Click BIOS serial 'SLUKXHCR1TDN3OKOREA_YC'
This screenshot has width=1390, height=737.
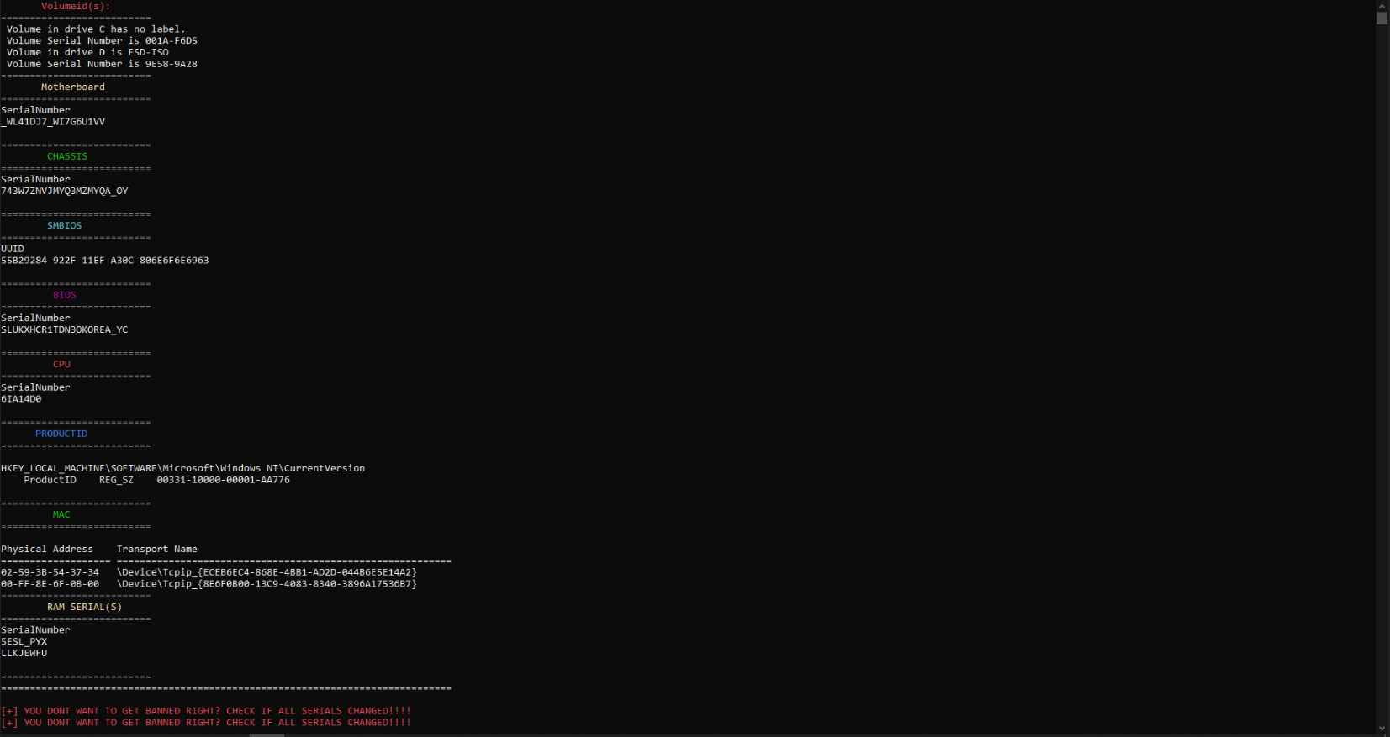pos(65,329)
